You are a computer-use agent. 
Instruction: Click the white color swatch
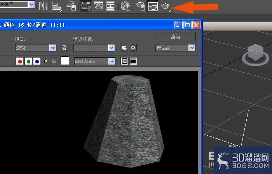[65, 61]
